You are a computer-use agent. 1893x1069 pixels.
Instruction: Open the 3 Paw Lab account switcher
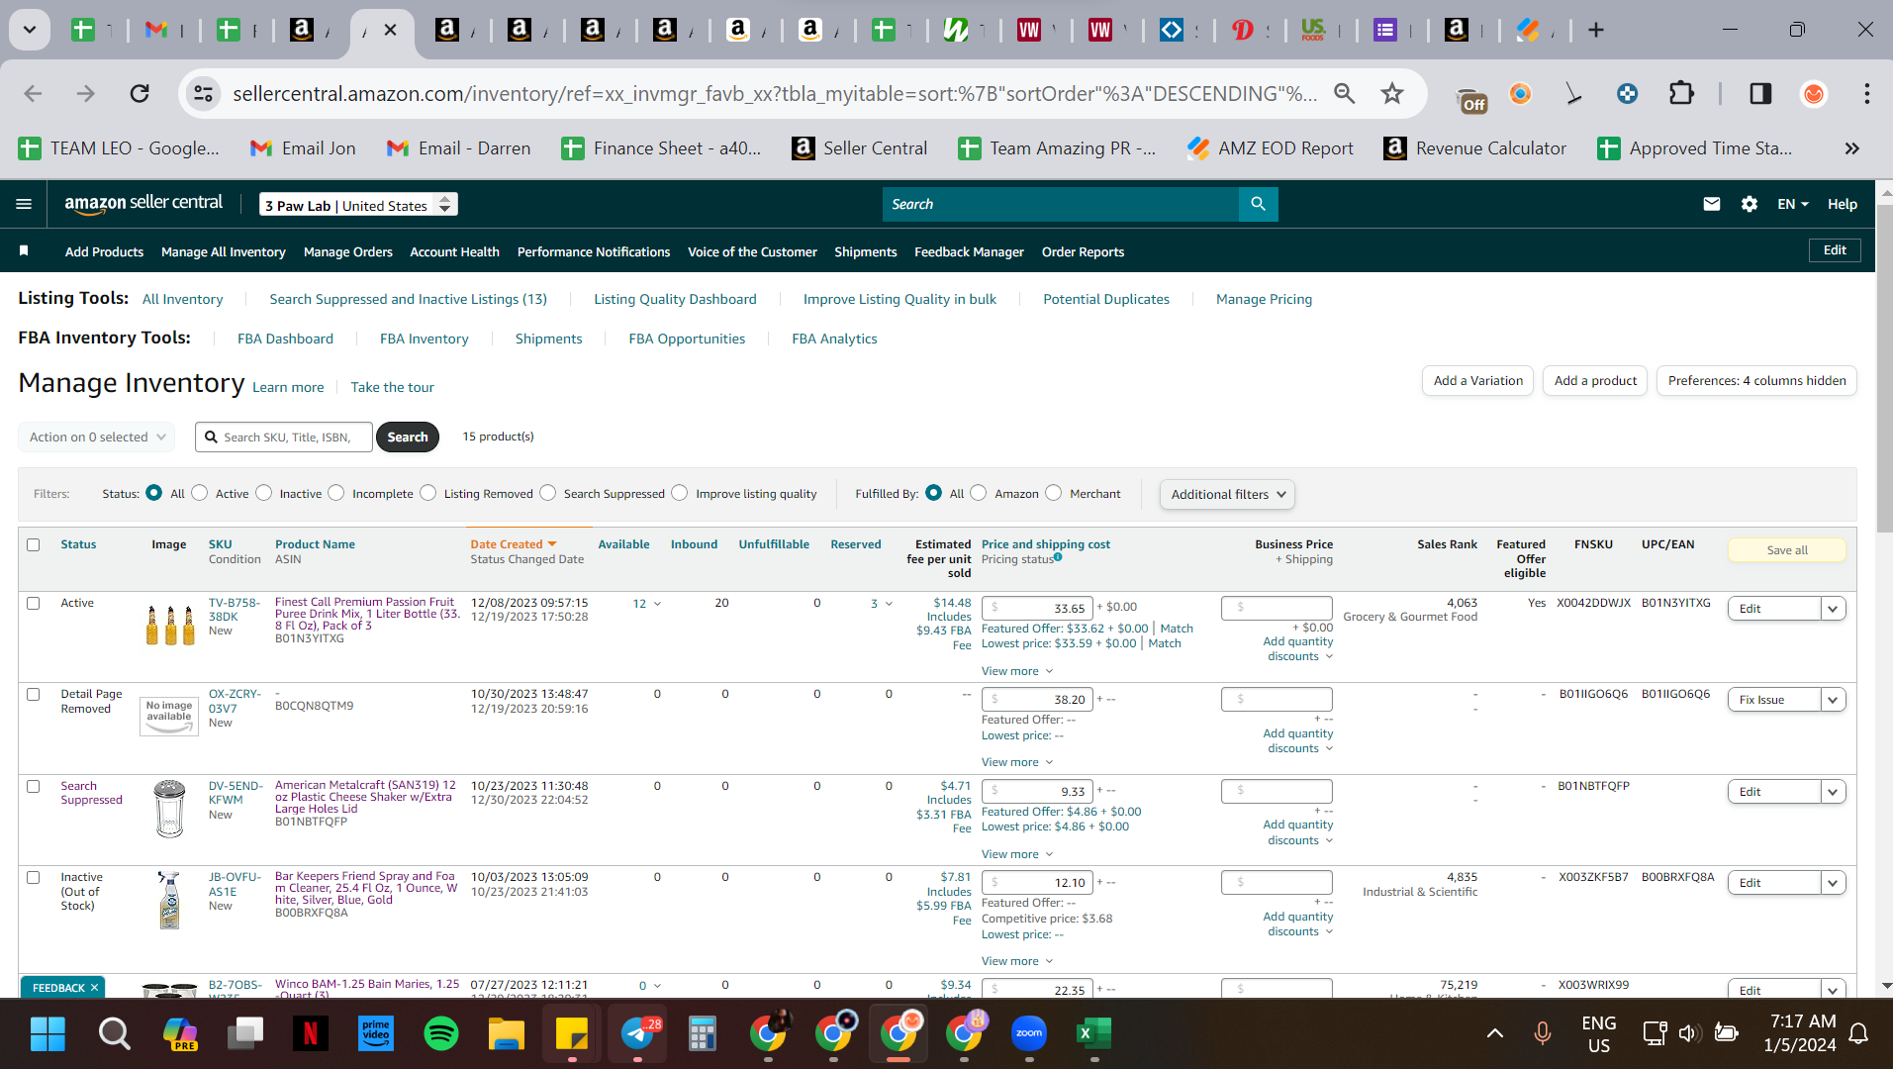tap(358, 205)
